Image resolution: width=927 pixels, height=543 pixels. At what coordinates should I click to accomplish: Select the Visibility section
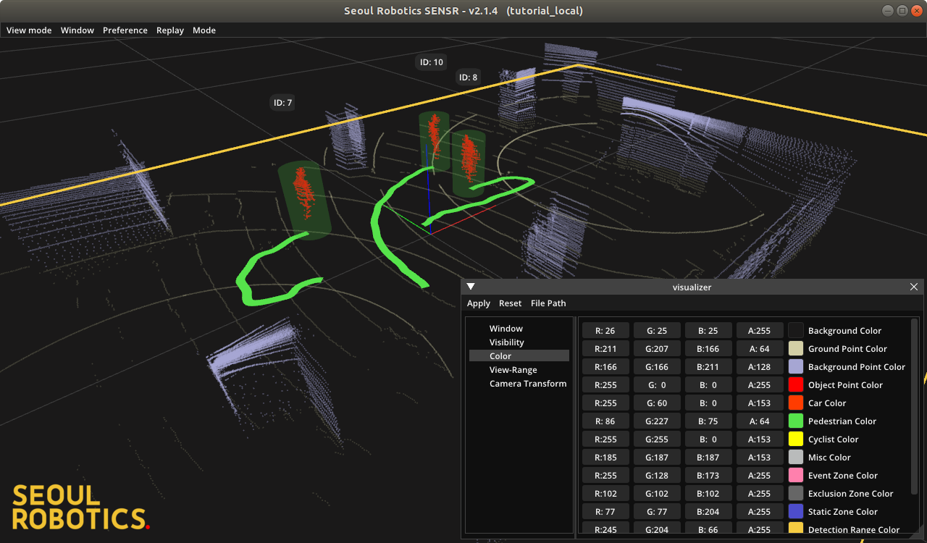click(x=506, y=342)
